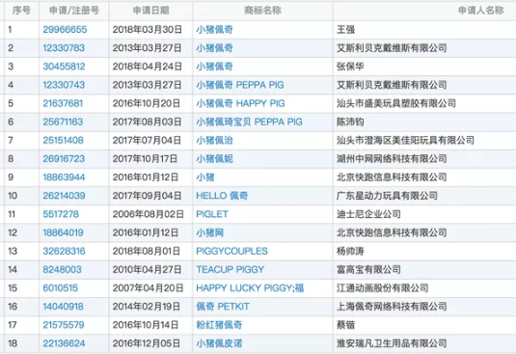Click the 申请/注册号 column header

pos(74,11)
